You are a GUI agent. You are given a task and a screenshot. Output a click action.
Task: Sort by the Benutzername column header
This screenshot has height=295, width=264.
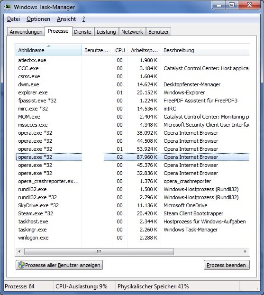97,50
